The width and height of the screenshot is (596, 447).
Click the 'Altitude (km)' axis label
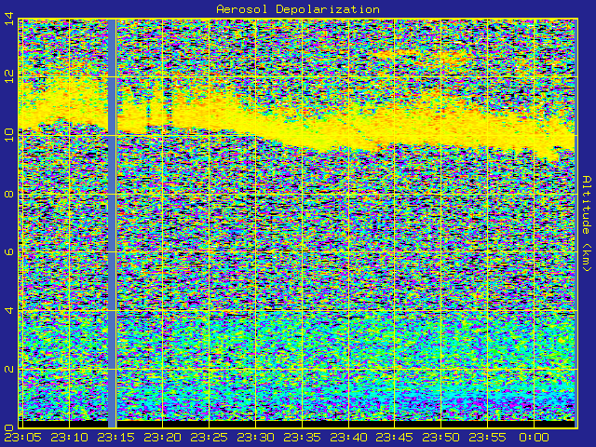click(x=587, y=223)
